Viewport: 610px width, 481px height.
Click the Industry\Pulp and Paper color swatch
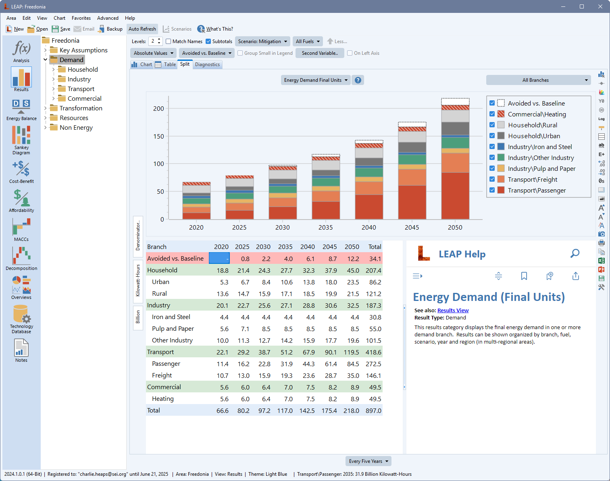(501, 168)
